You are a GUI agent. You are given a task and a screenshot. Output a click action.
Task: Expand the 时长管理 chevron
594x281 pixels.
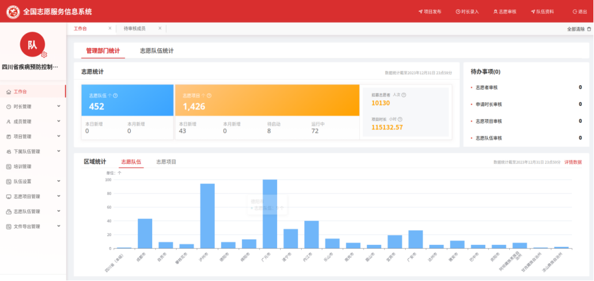[59, 107]
